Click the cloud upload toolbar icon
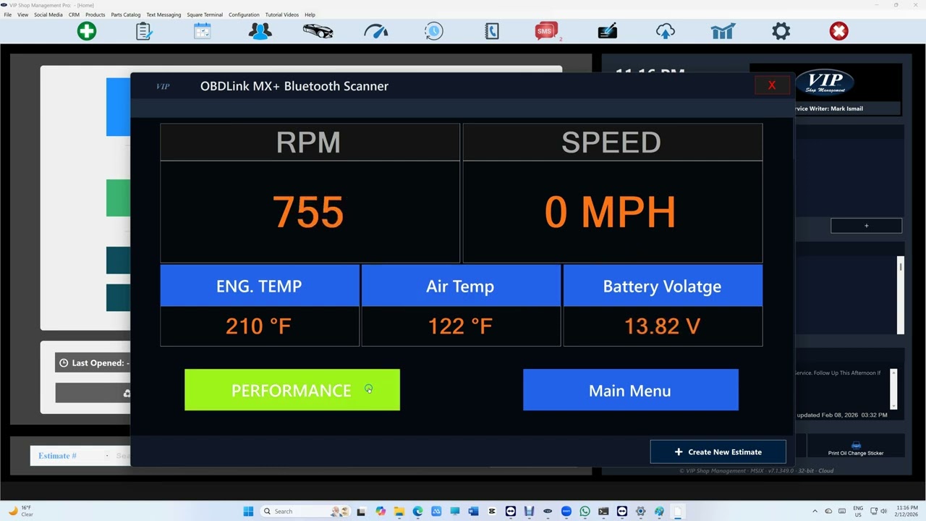This screenshot has height=521, width=926. pos(666,31)
